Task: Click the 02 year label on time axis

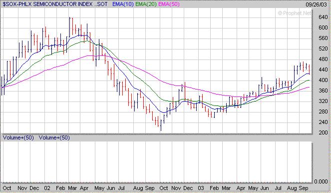Action: (47, 188)
